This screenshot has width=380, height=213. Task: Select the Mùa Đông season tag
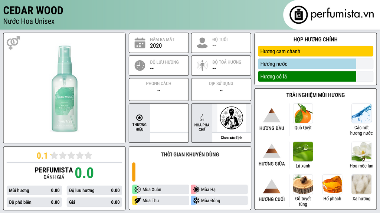[x=219, y=200]
